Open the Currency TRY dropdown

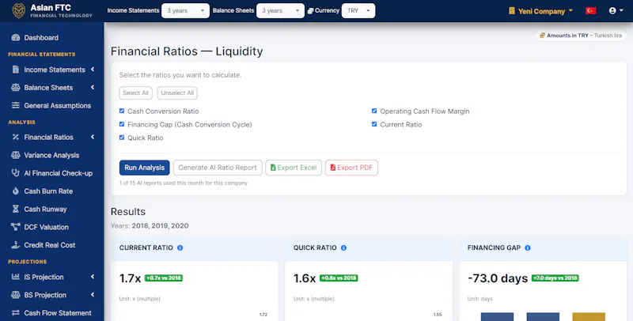click(x=358, y=11)
